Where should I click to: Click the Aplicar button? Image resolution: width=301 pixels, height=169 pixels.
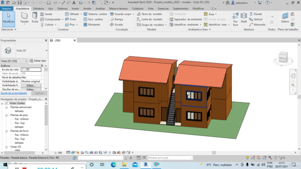coord(40,93)
